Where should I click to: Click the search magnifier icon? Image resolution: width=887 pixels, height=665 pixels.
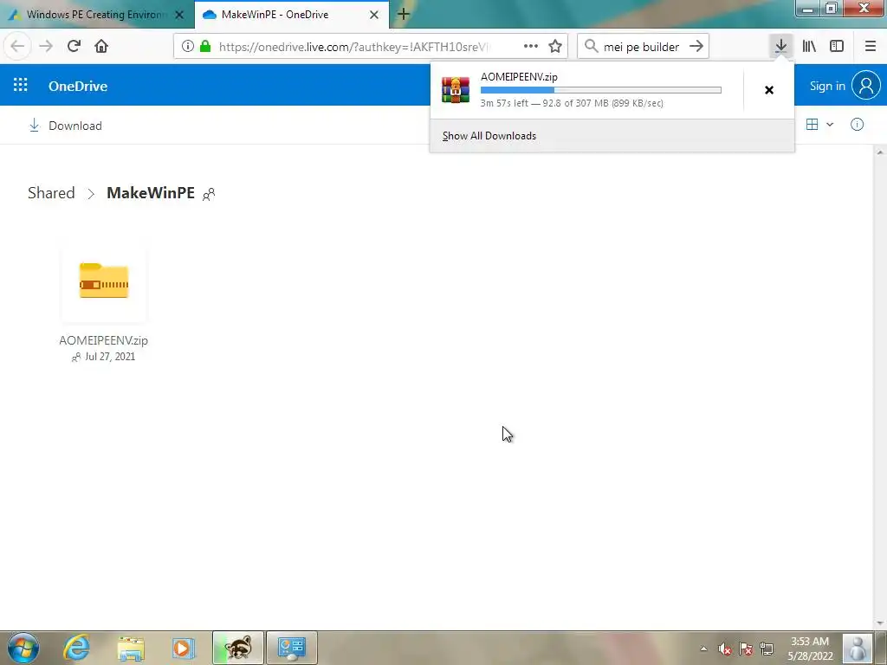pos(591,47)
